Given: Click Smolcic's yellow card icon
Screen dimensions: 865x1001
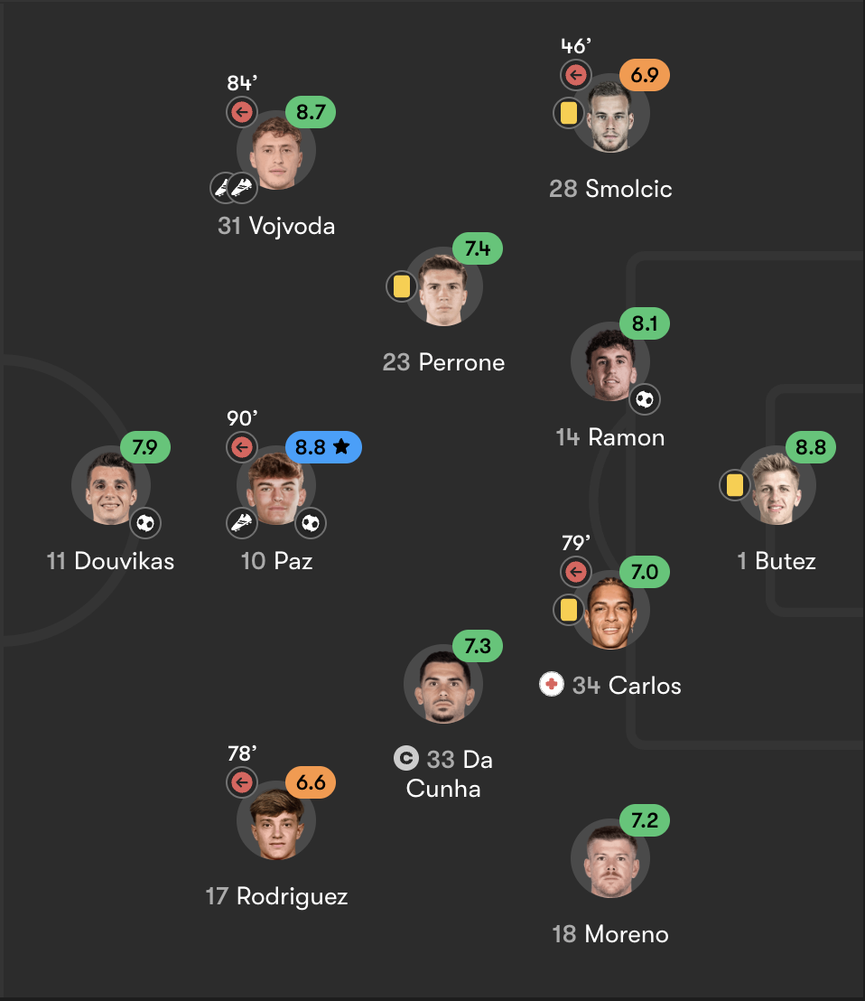Looking at the screenshot, I should pos(568,113).
